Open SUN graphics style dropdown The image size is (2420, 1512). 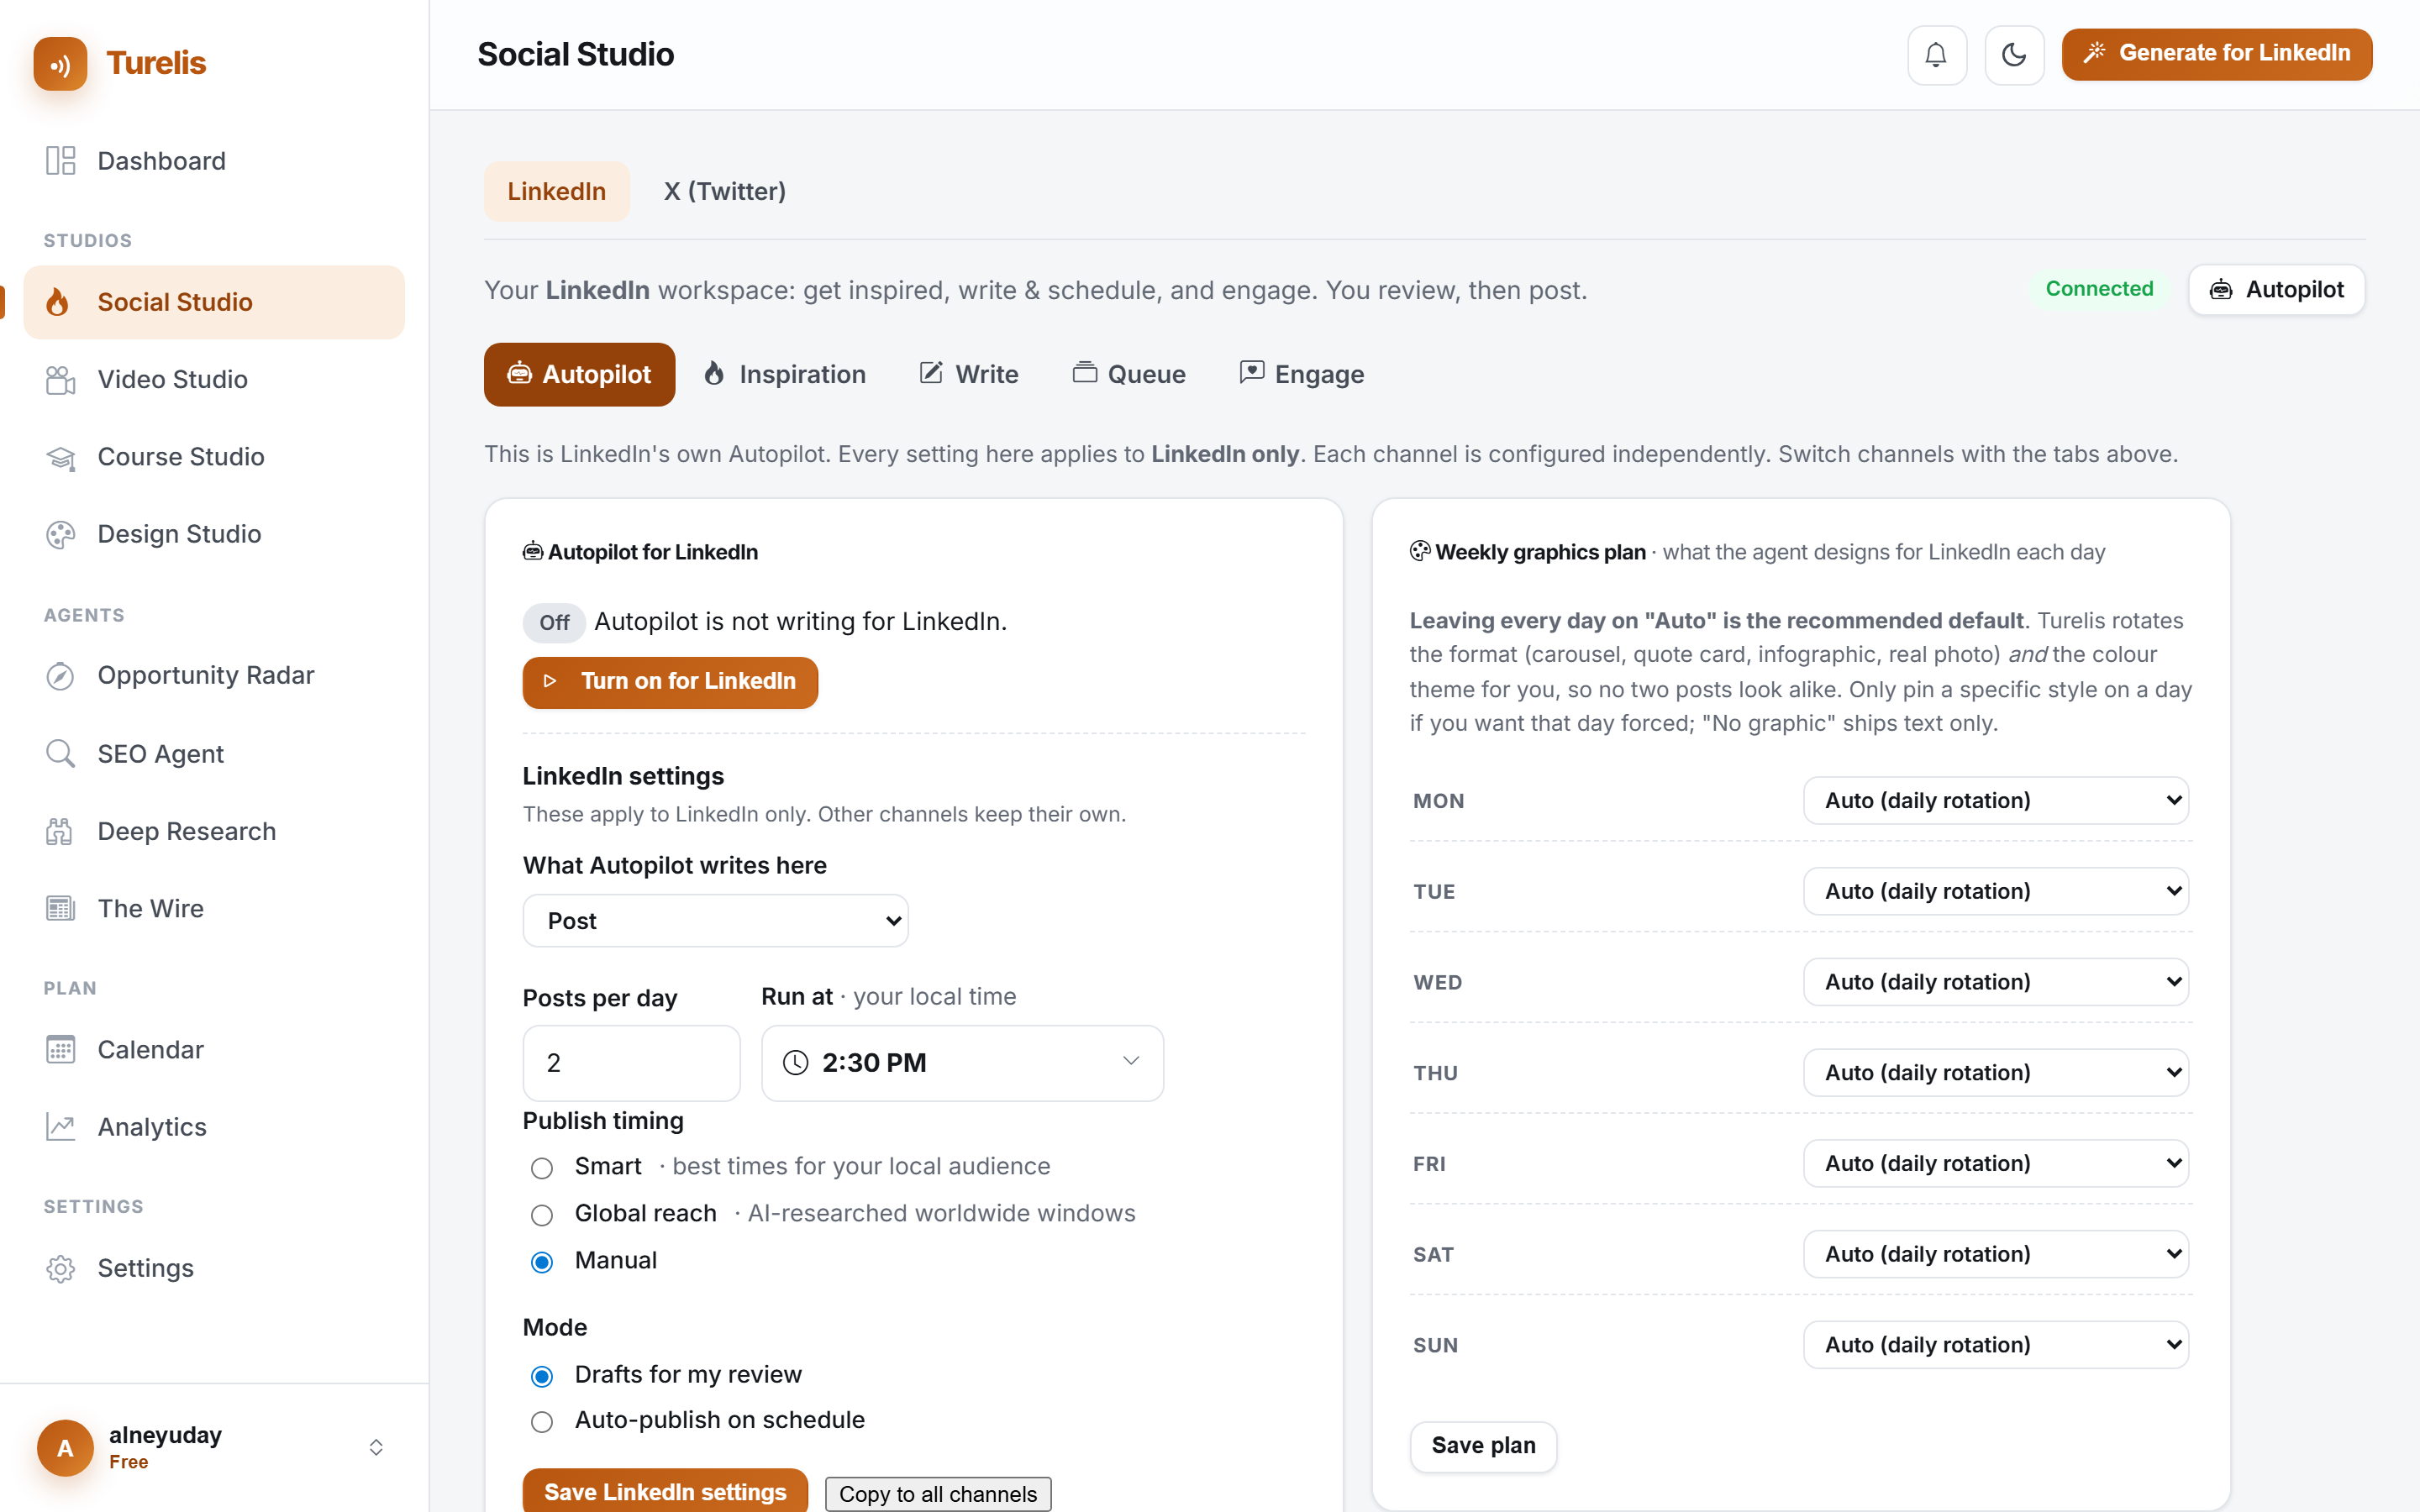pyautogui.click(x=1995, y=1345)
